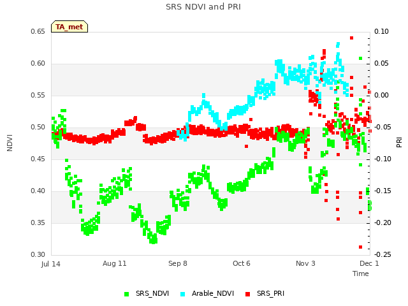This screenshot has width=408, height=306.
Task: Click the 0.45 NDVI axis value
Action: pyautogui.click(x=38, y=159)
